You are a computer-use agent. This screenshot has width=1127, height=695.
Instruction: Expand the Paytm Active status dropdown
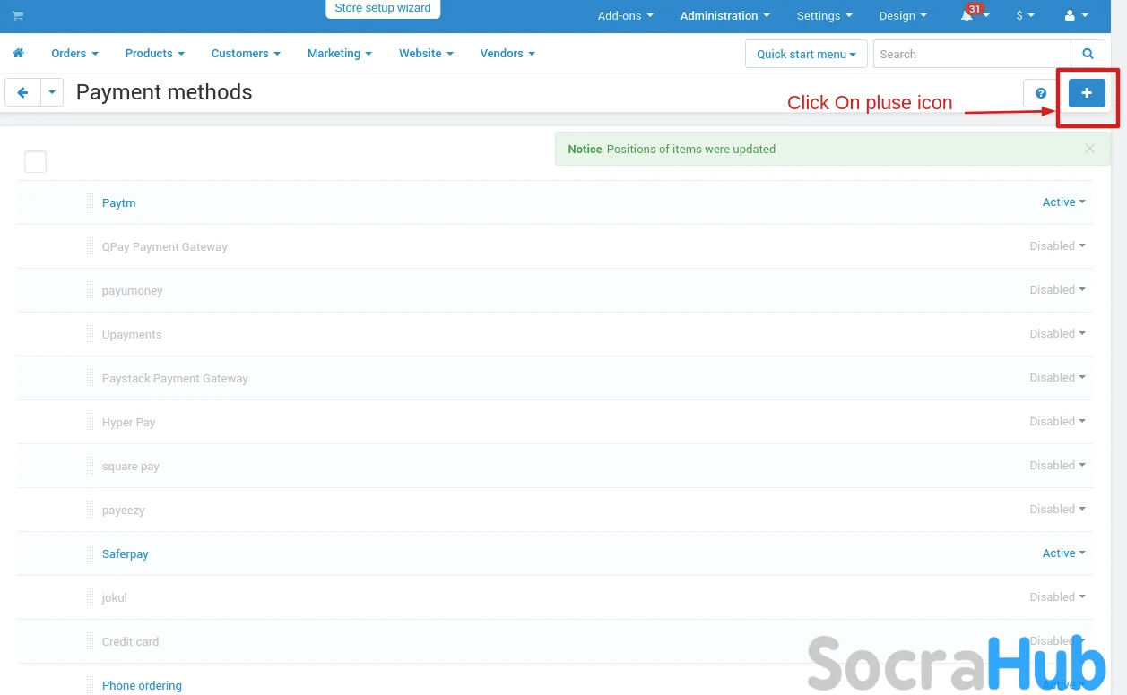pos(1063,202)
